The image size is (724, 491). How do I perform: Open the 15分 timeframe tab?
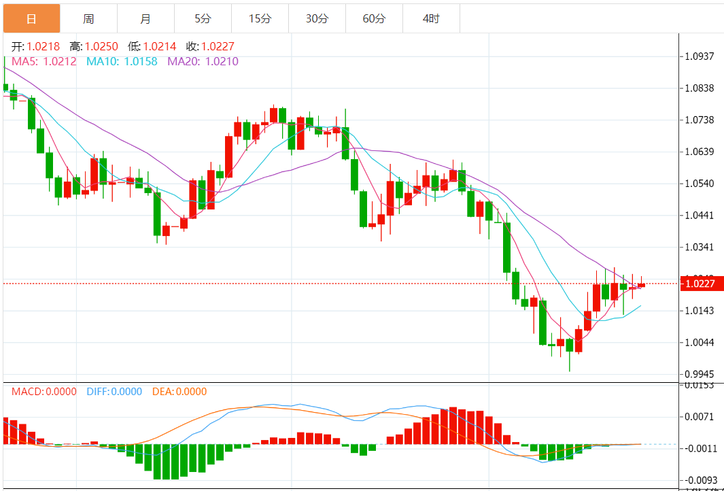pos(260,18)
